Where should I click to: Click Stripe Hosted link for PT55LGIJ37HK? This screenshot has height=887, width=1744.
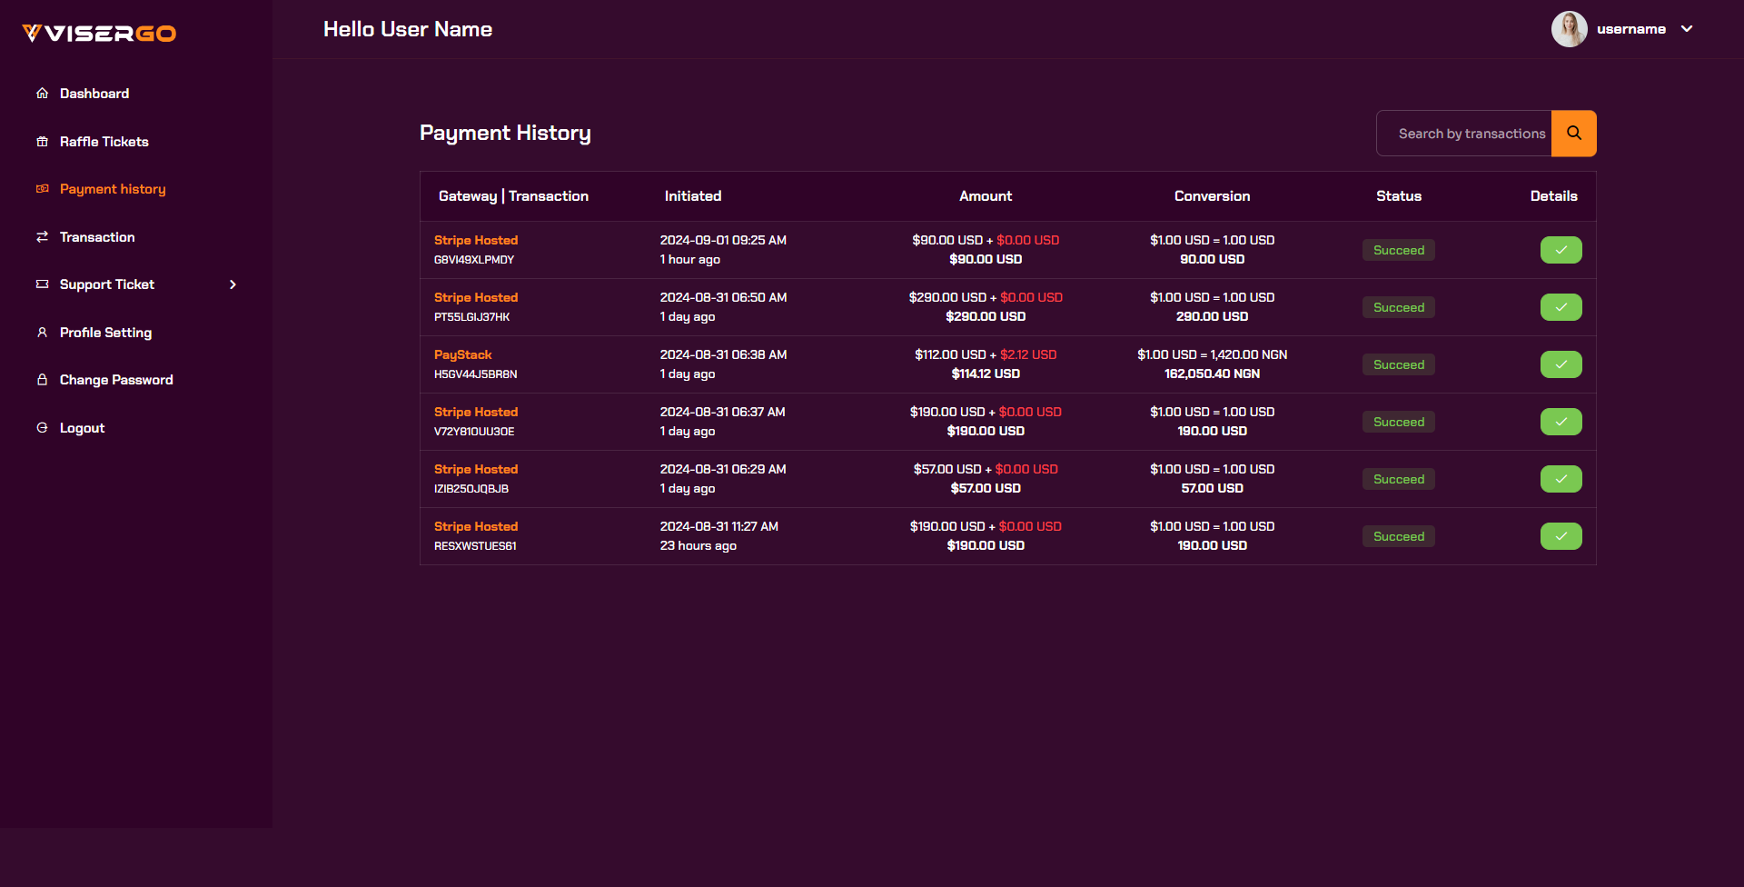click(475, 297)
